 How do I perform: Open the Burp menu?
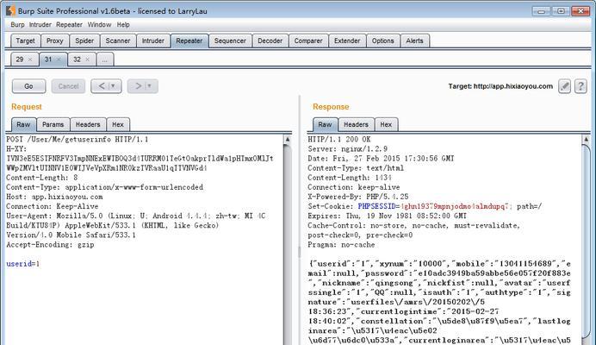click(17, 25)
